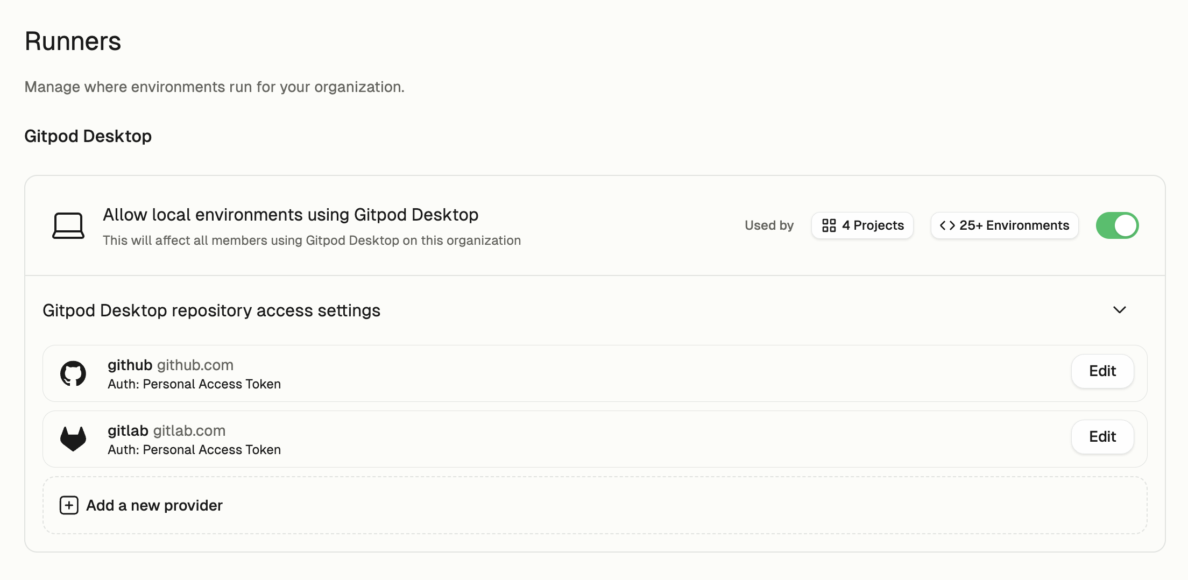Click the 'Used by' label
The width and height of the screenshot is (1188, 580).
(x=769, y=225)
